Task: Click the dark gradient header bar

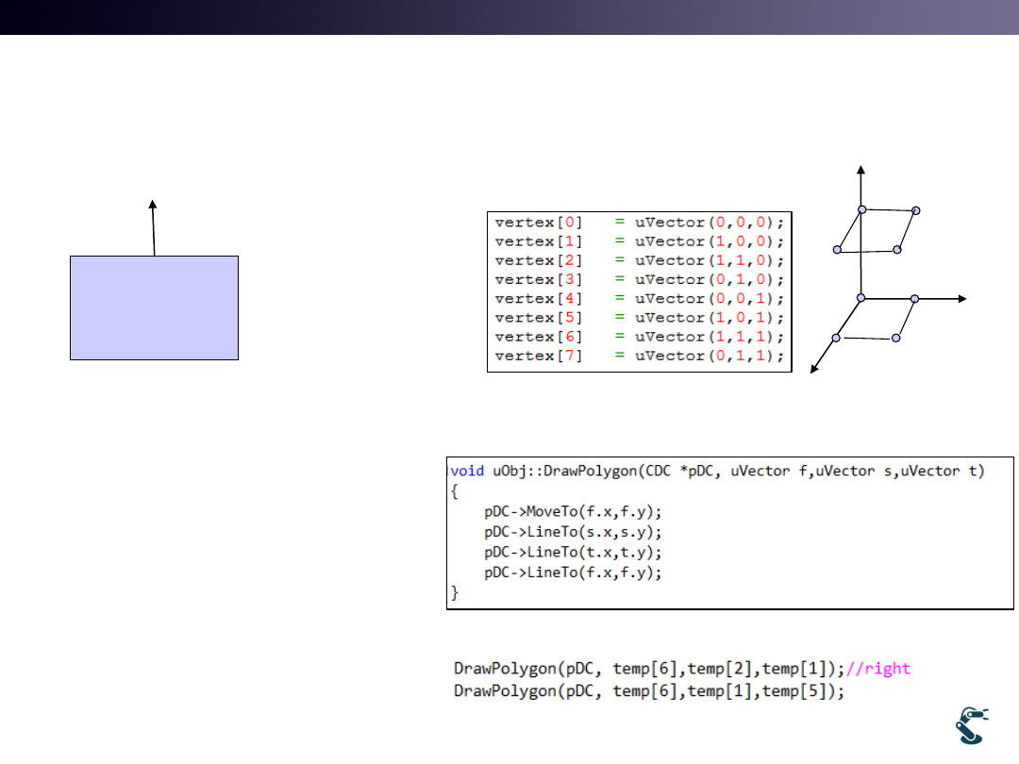Action: [509, 17]
